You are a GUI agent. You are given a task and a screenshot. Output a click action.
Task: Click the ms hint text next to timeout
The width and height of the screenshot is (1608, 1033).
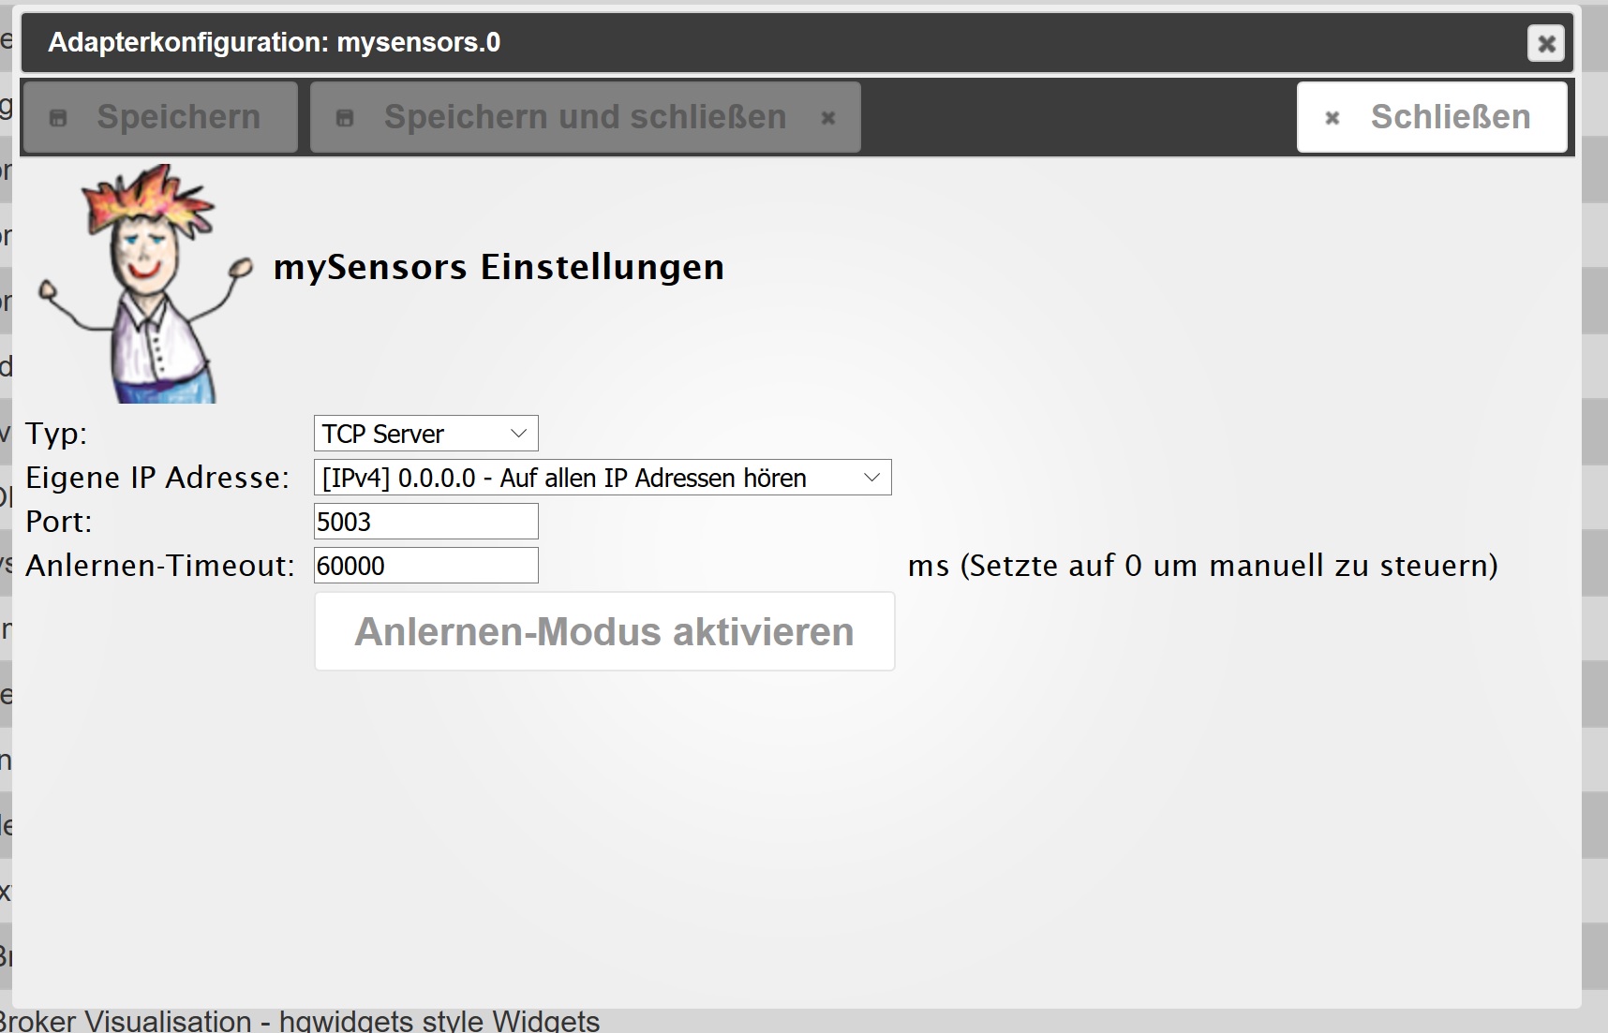(1202, 566)
